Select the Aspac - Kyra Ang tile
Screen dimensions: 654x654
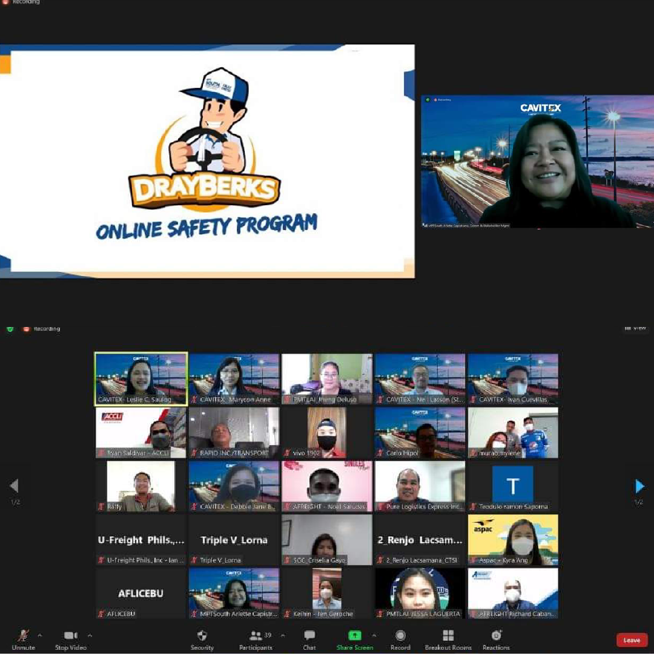pyautogui.click(x=513, y=540)
